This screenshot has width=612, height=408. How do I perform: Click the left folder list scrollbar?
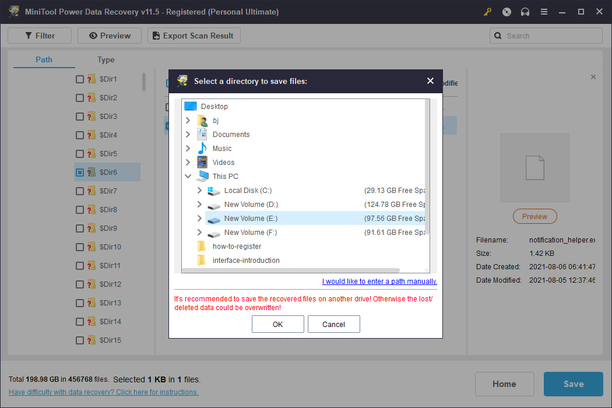click(143, 82)
